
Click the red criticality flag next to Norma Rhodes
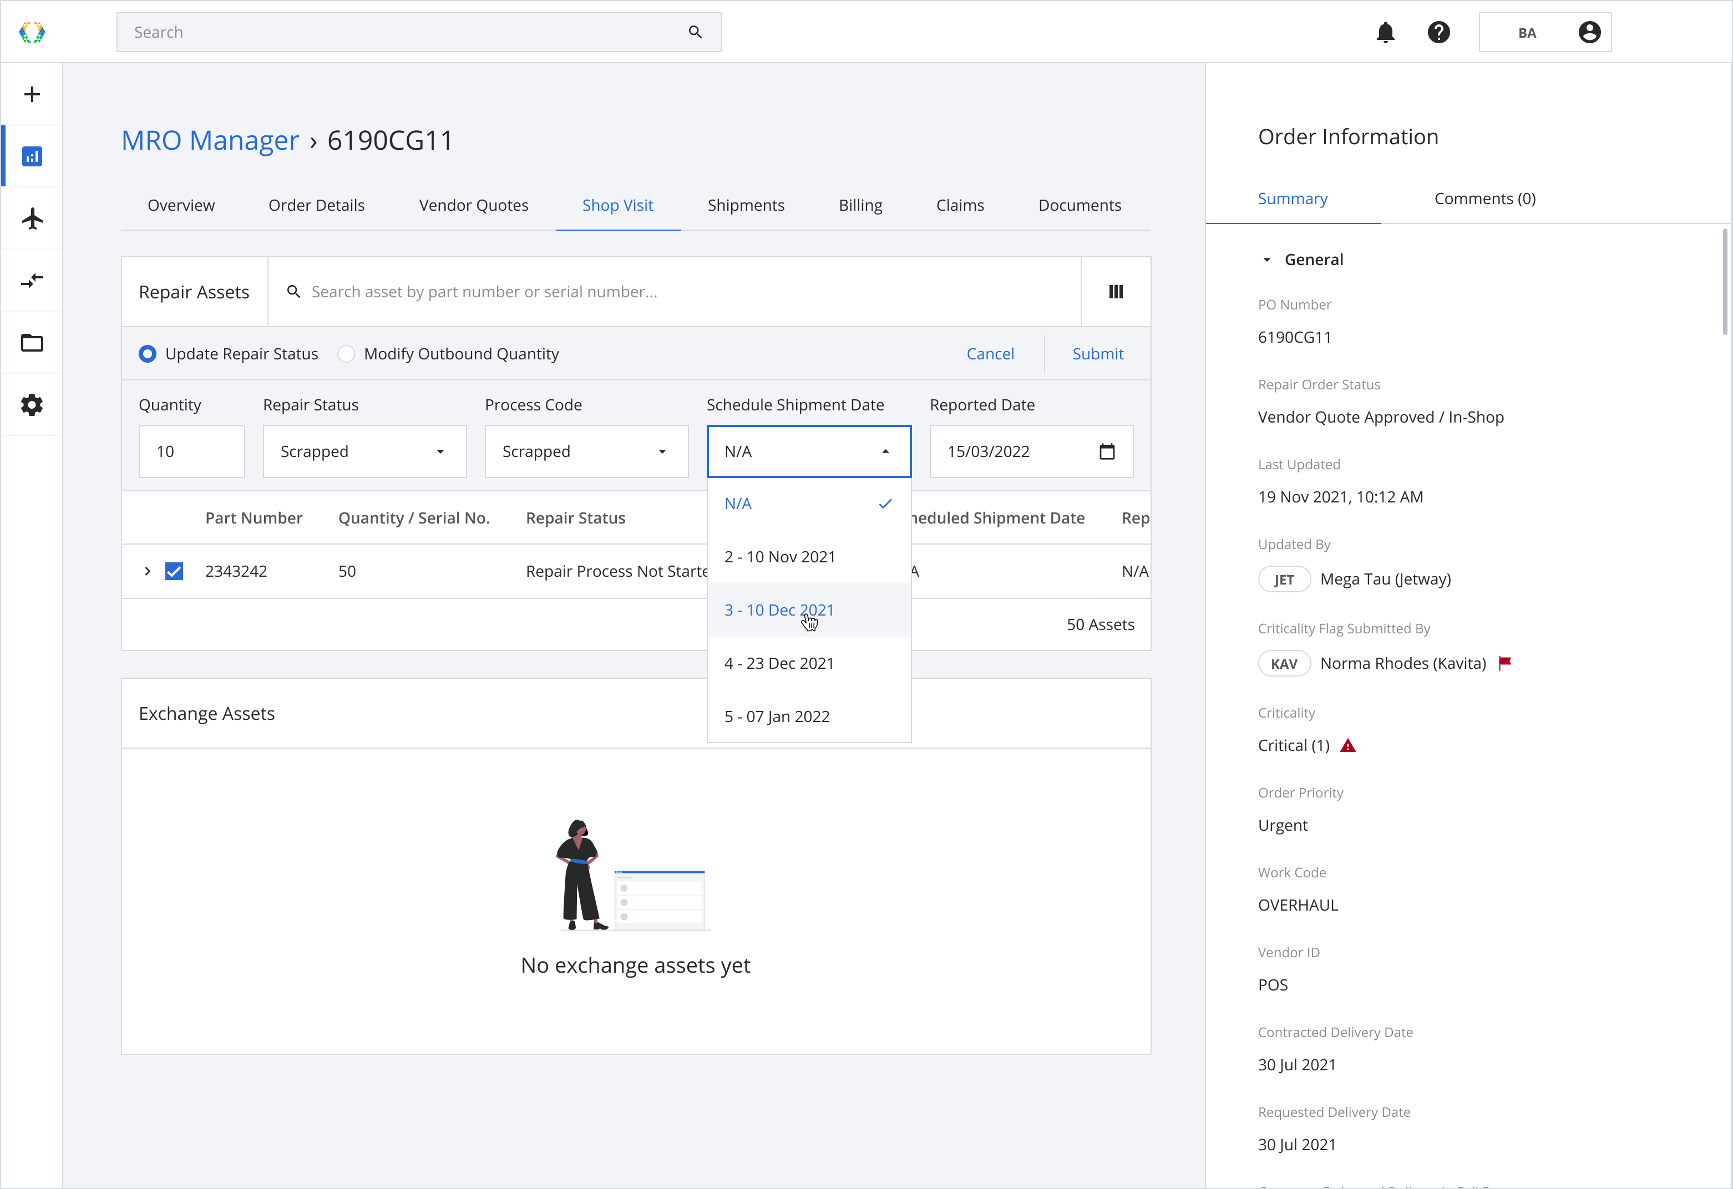pyautogui.click(x=1505, y=662)
